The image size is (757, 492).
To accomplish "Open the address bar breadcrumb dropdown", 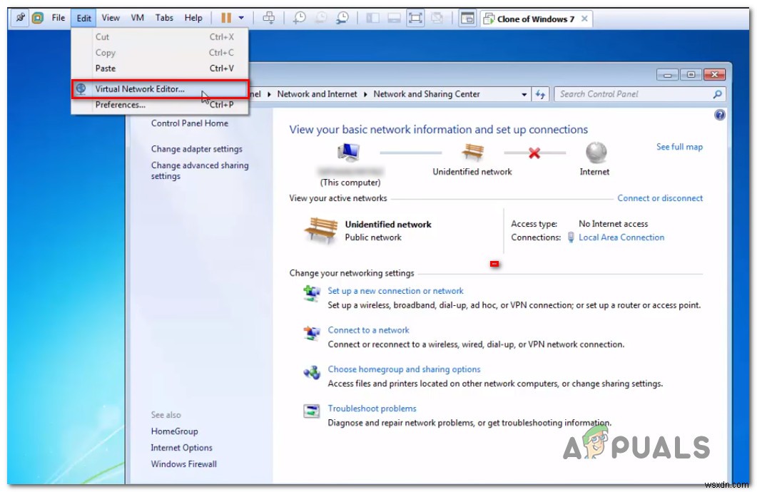I will point(523,93).
